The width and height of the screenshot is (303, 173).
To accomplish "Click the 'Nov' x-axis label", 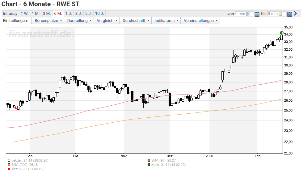I will click(x=124, y=156).
